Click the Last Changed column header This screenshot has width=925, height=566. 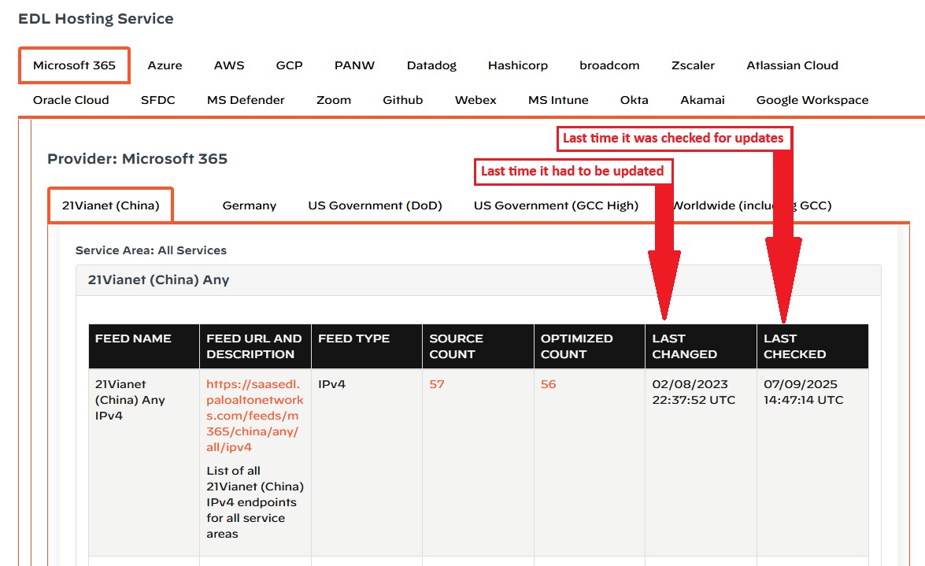click(x=684, y=346)
